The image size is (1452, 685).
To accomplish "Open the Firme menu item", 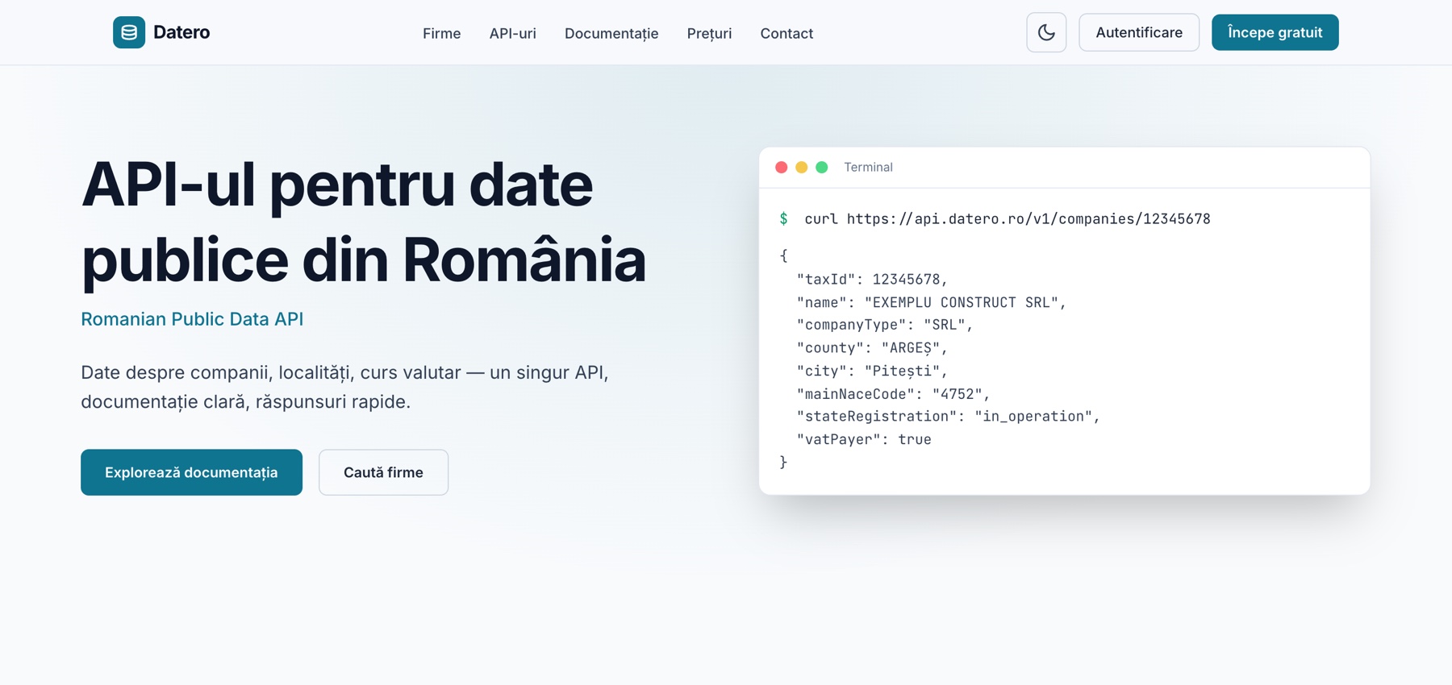I will point(441,33).
